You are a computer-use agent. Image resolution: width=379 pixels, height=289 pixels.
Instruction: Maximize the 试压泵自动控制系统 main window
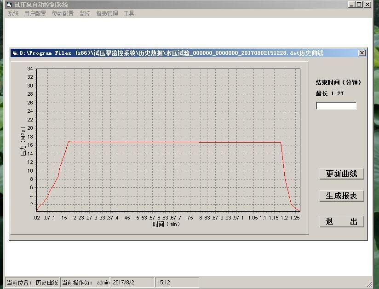tap(359, 5)
